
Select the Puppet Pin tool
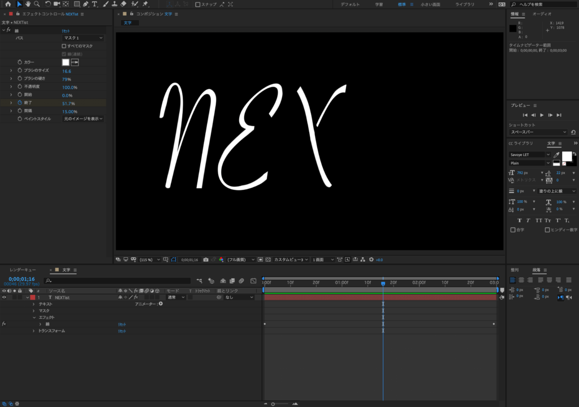(145, 4)
